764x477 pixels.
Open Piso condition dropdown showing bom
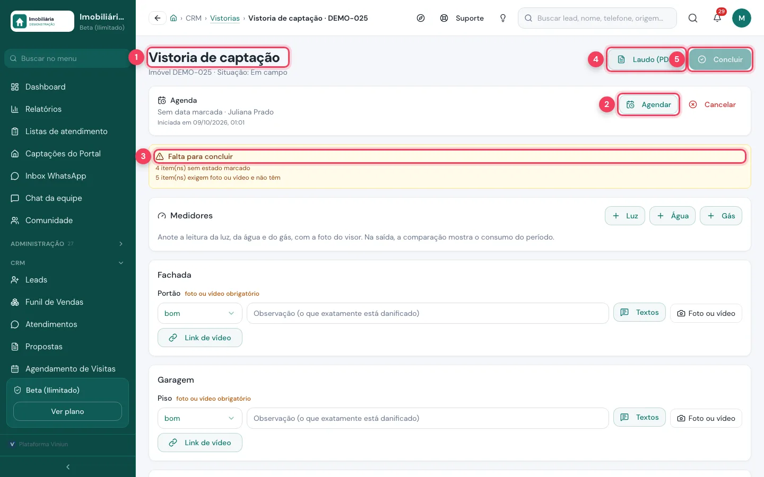point(200,418)
